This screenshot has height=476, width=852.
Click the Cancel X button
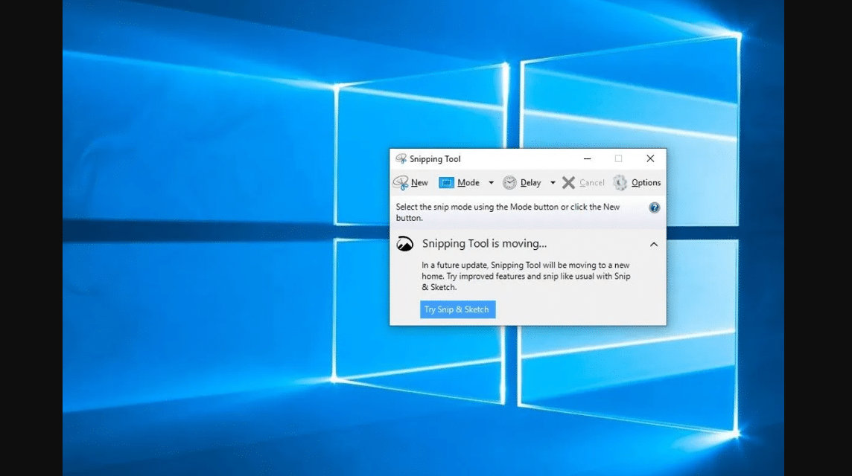(x=583, y=183)
